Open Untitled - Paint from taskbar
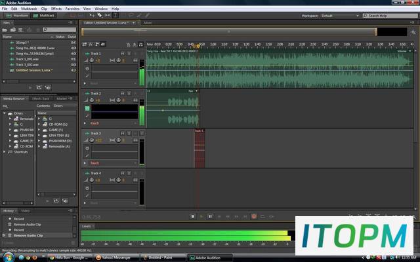Image resolution: width=420 pixels, height=262 pixels. [x=163, y=257]
